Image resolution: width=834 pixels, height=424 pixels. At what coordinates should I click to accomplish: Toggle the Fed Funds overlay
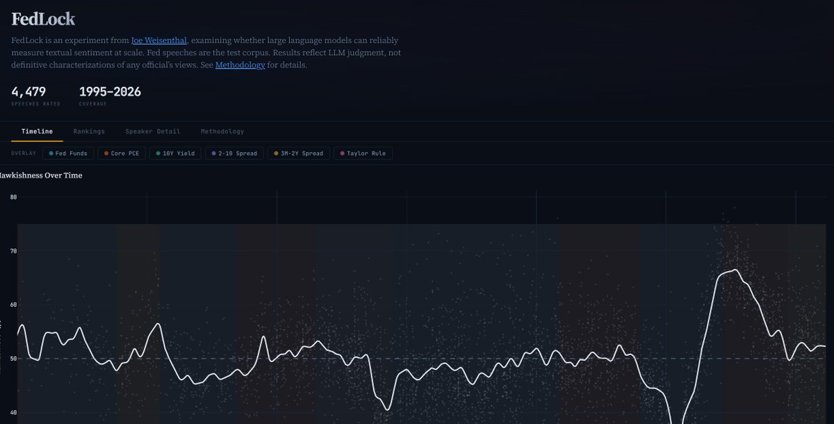(68, 153)
